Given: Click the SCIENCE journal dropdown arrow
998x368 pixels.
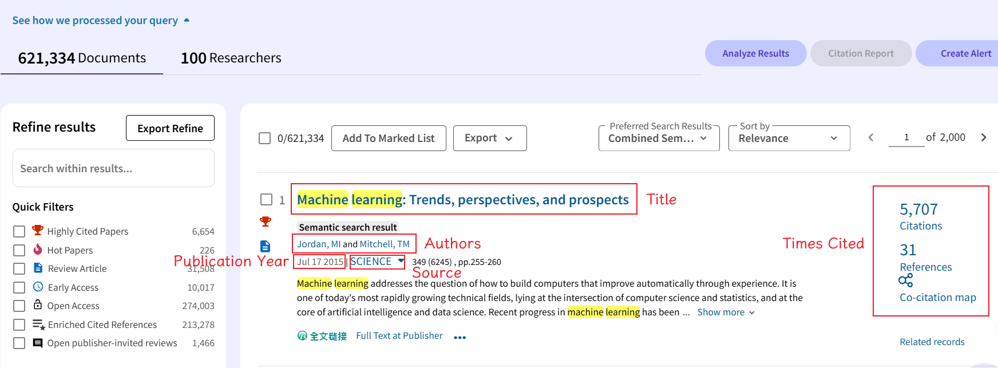Looking at the screenshot, I should pos(401,261).
